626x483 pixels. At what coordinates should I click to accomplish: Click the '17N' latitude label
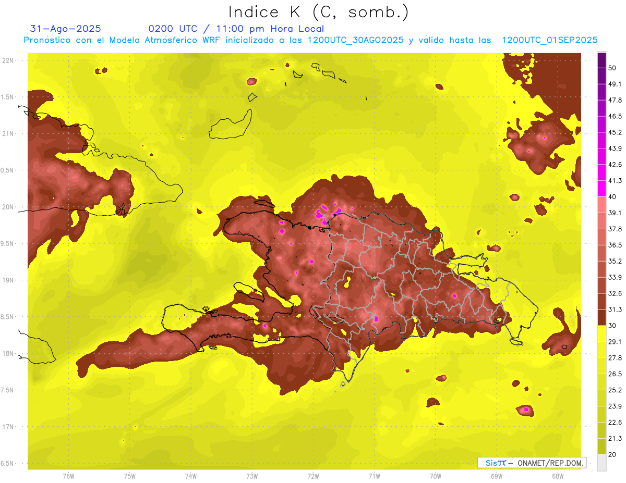click(x=8, y=427)
